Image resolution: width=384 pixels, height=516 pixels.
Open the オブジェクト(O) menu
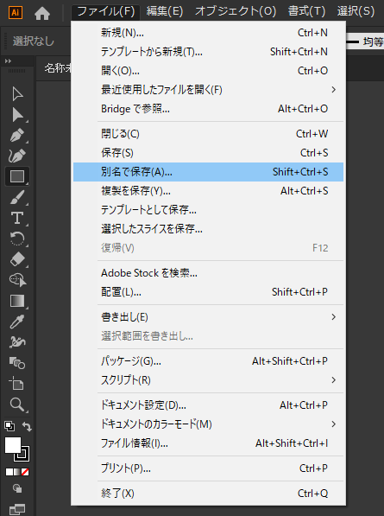coord(236,11)
